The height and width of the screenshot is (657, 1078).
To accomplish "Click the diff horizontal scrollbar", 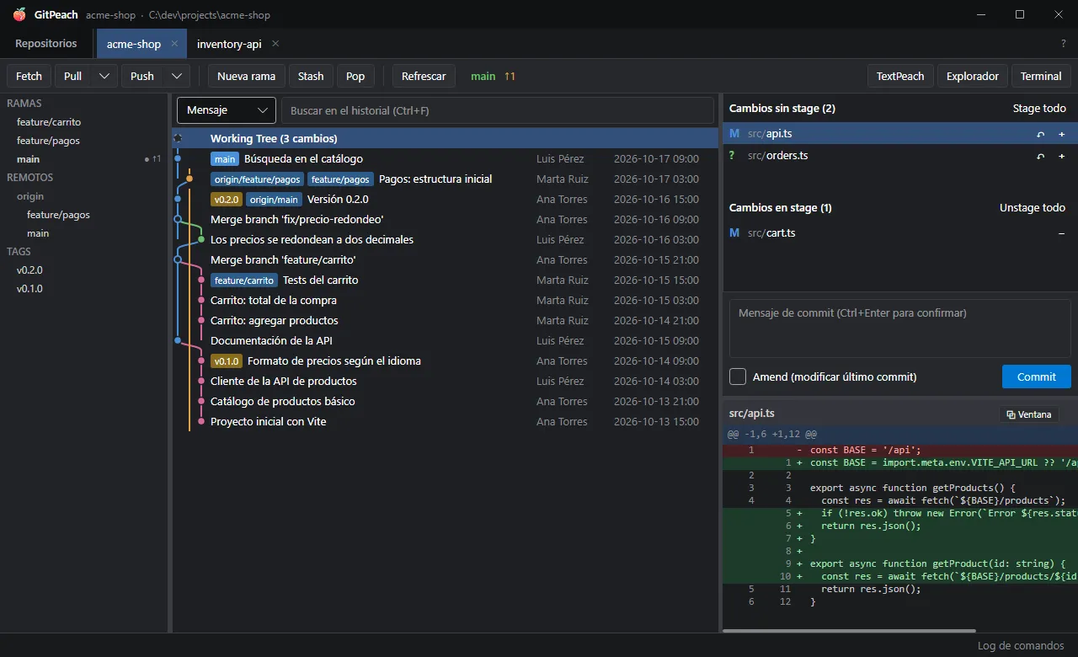I will click(849, 630).
